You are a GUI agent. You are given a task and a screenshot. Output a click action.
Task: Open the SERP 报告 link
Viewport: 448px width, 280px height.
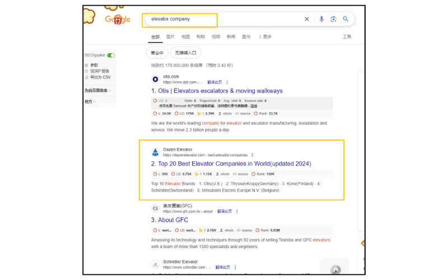100,71
